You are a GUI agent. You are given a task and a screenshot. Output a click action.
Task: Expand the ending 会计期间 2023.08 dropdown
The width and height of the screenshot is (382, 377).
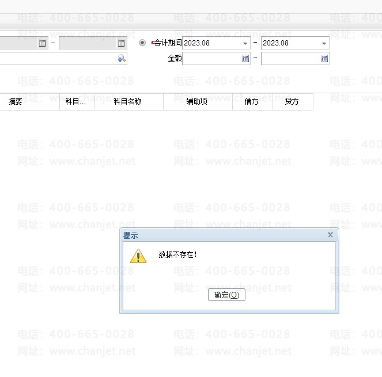point(324,43)
